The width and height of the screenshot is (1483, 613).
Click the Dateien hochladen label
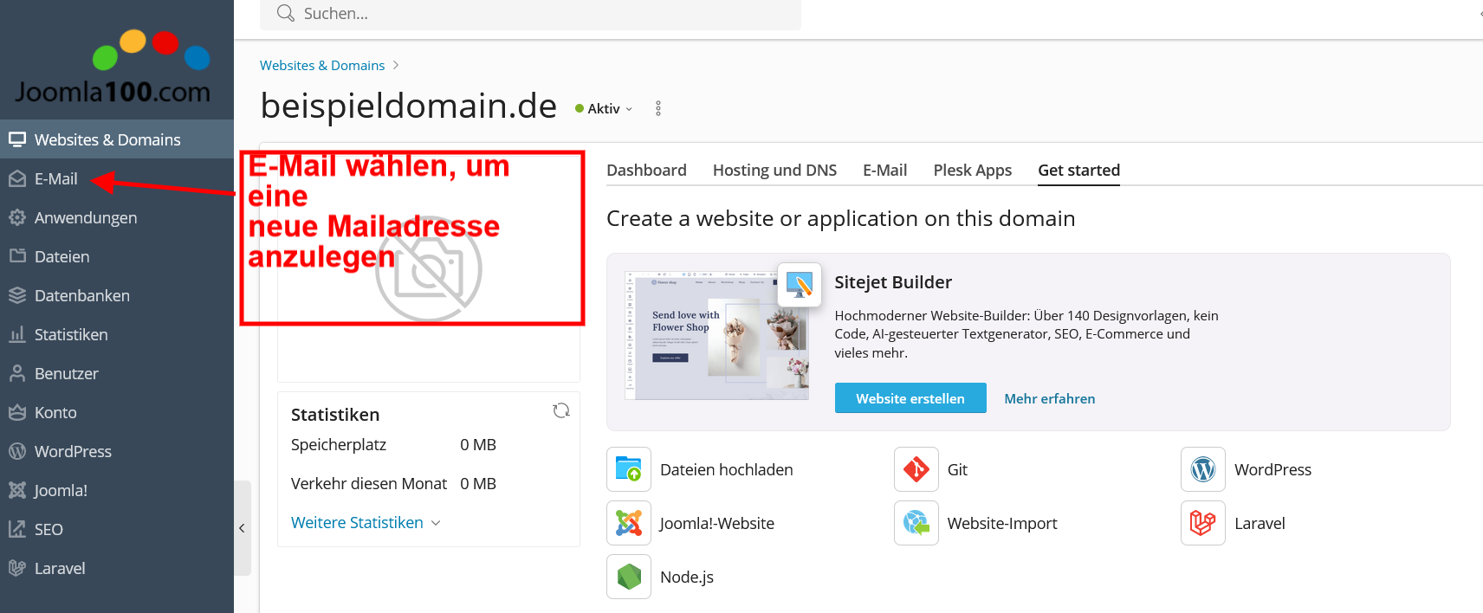726,469
